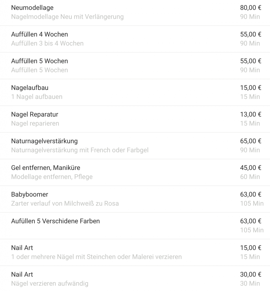Image resolution: width=270 pixels, height=291 pixels.
Task: Click 'Zarter verlauf von Milchweiß zu Rosa'
Action: click(65, 203)
